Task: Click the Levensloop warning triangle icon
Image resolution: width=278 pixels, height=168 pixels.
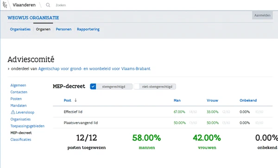Action: [x=13, y=112]
